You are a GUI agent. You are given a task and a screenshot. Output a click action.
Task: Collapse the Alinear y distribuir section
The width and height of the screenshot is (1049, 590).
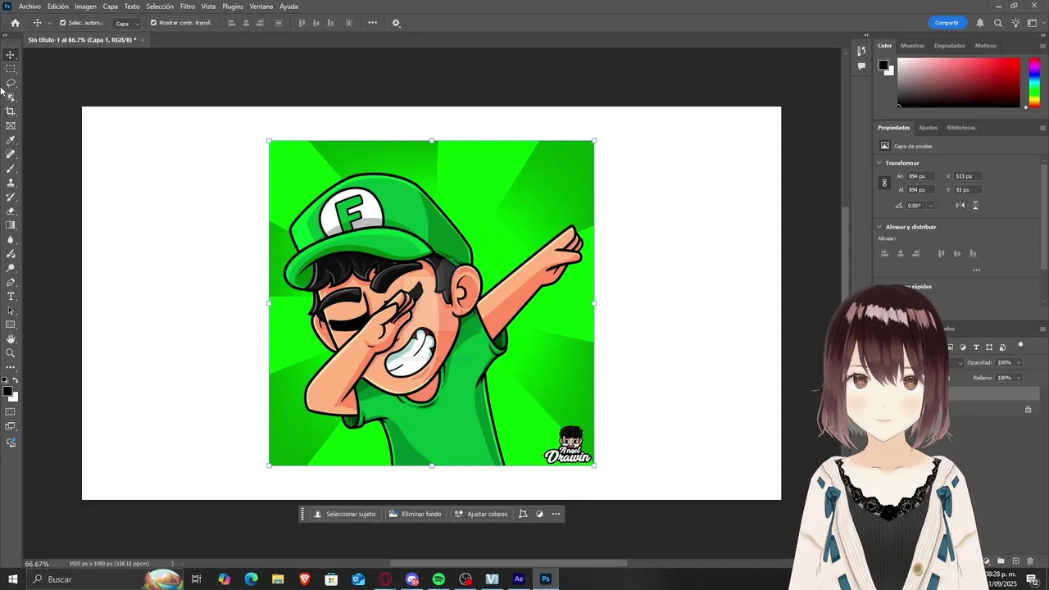(x=879, y=227)
